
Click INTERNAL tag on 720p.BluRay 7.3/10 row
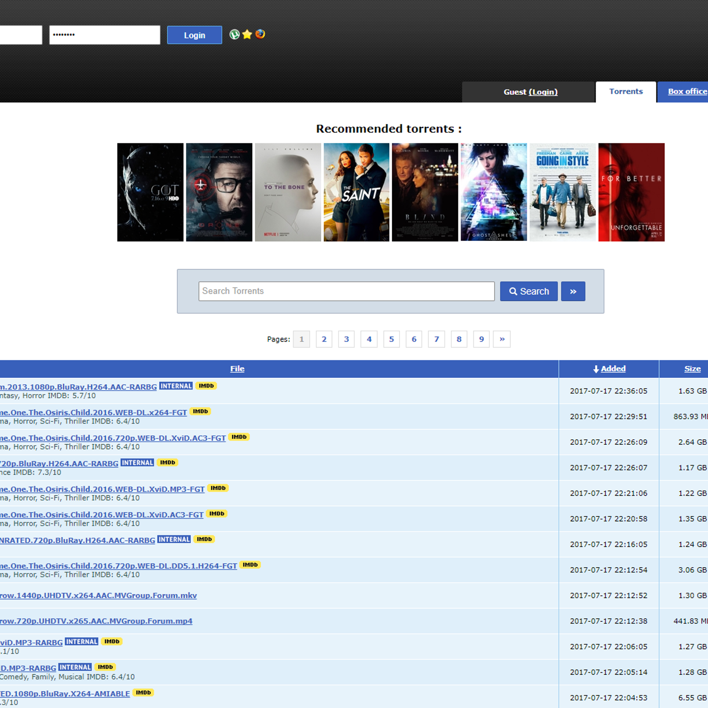click(137, 462)
